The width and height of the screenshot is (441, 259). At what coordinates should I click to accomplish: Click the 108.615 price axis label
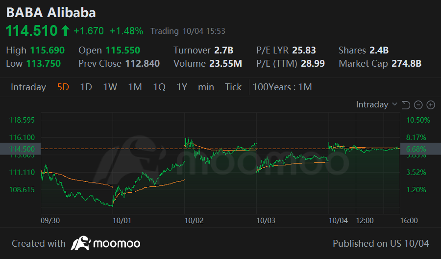click(22, 190)
